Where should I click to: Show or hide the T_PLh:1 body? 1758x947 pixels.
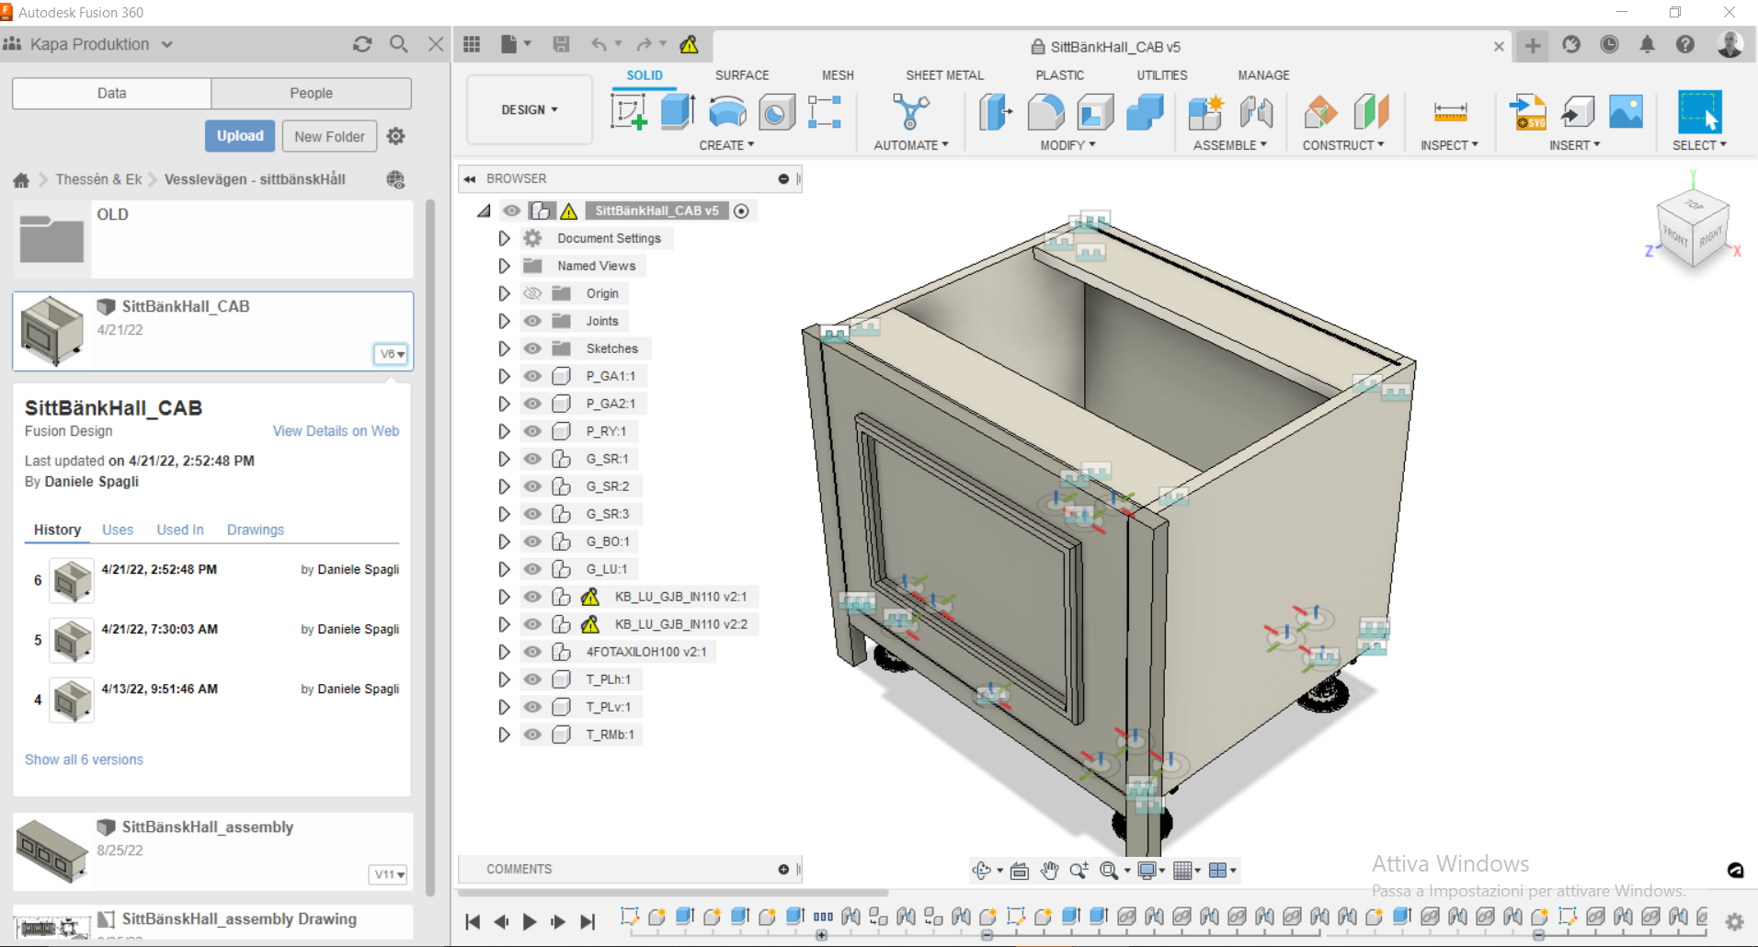pos(532,679)
